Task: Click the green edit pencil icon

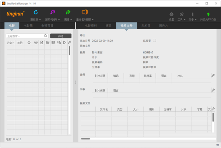Action: (68, 12)
